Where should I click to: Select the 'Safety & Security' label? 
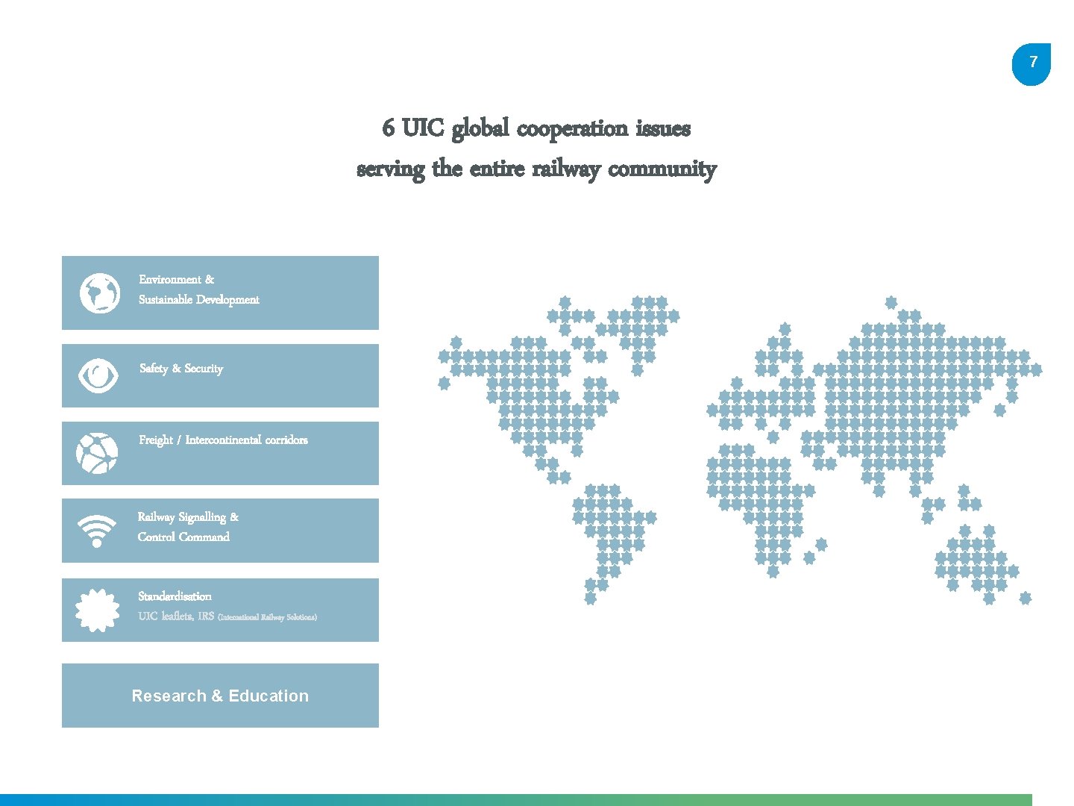pyautogui.click(x=181, y=369)
